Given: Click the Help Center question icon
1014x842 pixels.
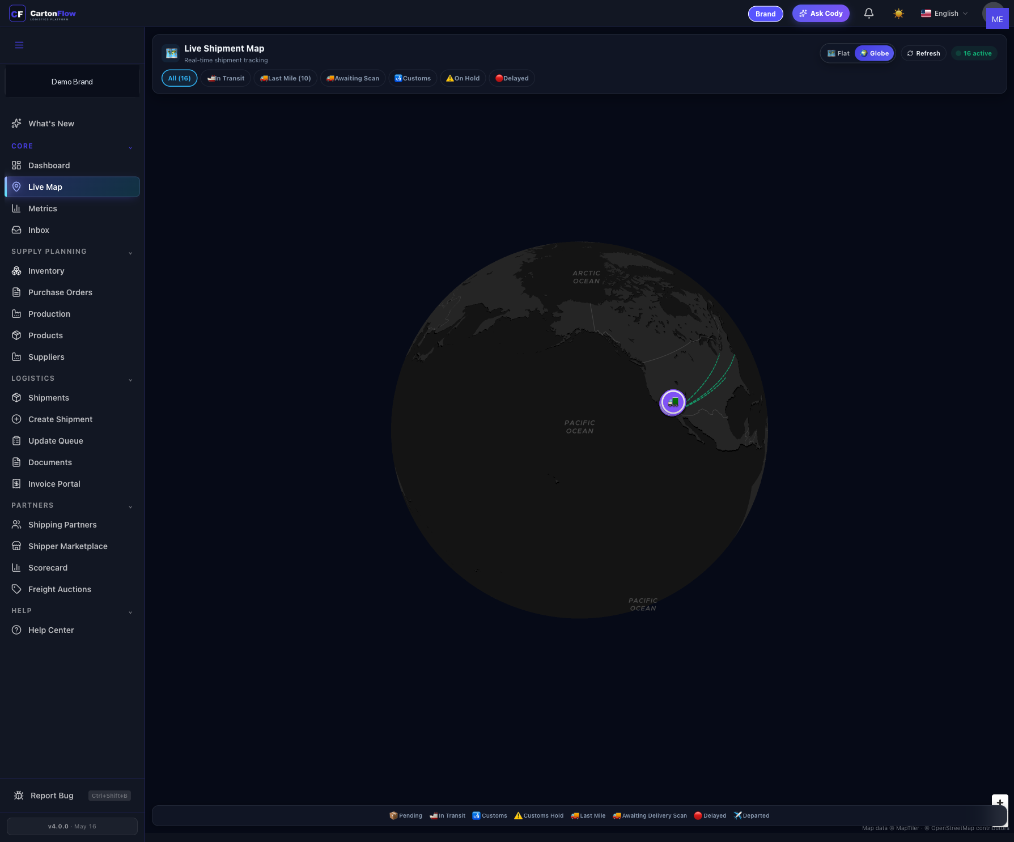Looking at the screenshot, I should coord(16,630).
